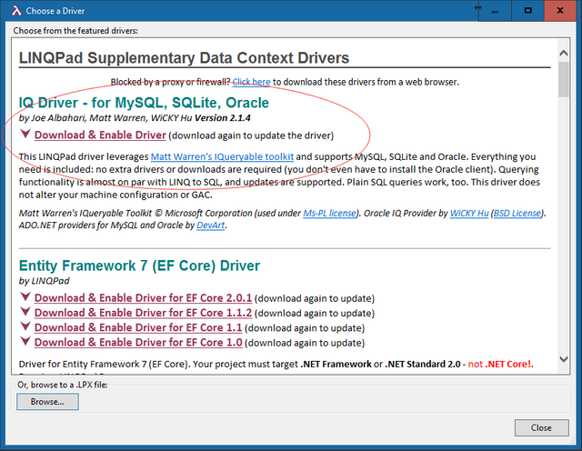Image resolution: width=582 pixels, height=451 pixels.
Task: Click the scrollbar down arrow
Action: [564, 358]
